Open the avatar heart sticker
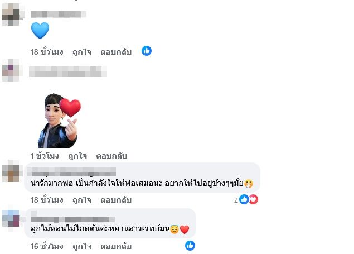 pos(59,121)
